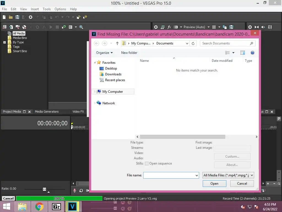Click the Capture Video camera icon

point(18,27)
